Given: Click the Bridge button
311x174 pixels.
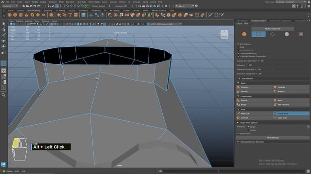Looking at the screenshot, I should pos(254,105).
